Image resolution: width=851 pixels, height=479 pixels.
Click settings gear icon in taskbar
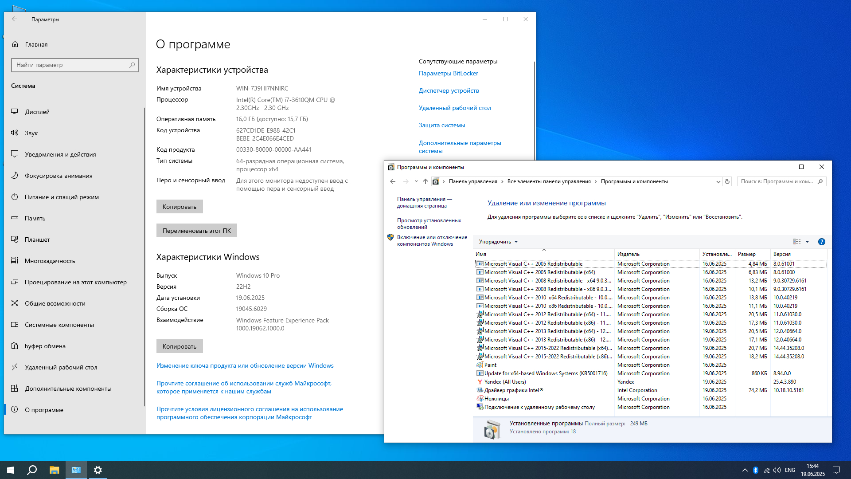point(98,470)
